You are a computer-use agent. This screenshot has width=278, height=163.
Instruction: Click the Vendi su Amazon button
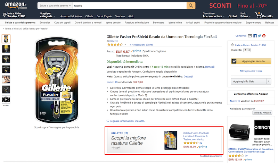(x=262, y=113)
